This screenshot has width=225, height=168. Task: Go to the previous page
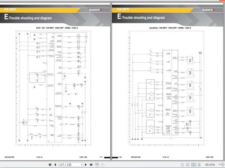(55, 165)
